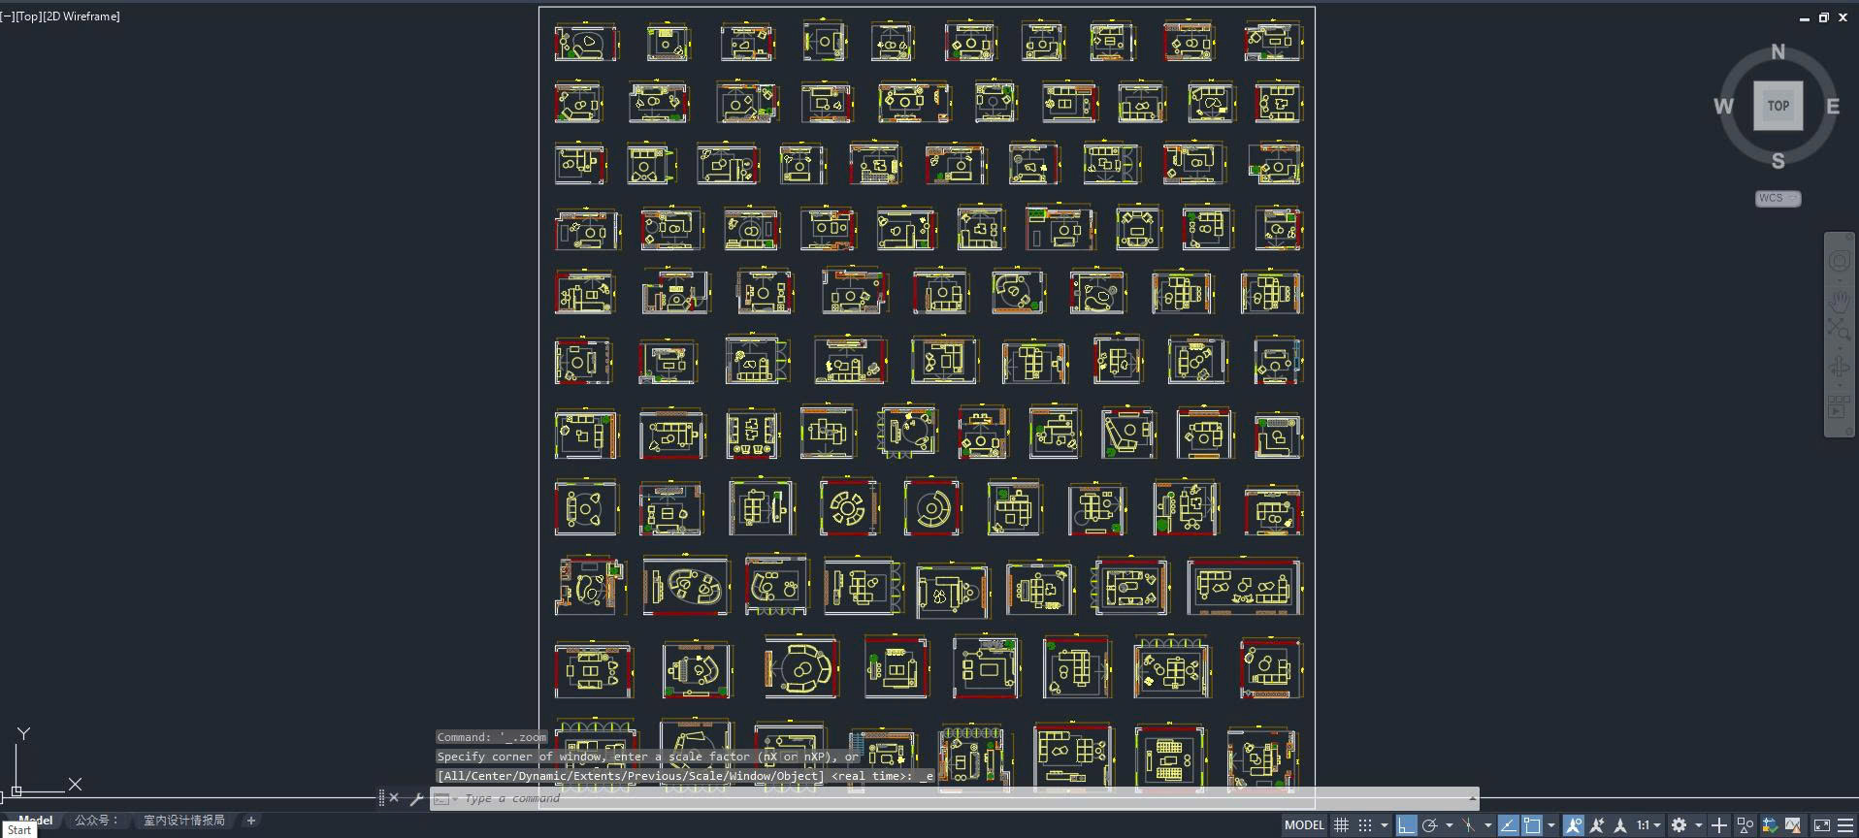Click the Type a command input field
Screen dimensions: 1859x838
(x=961, y=798)
